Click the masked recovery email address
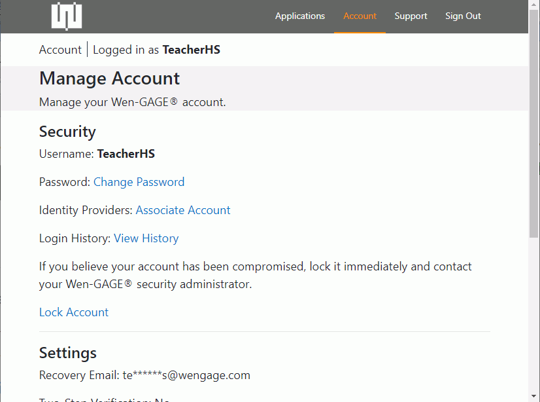The width and height of the screenshot is (540, 402). (x=186, y=375)
